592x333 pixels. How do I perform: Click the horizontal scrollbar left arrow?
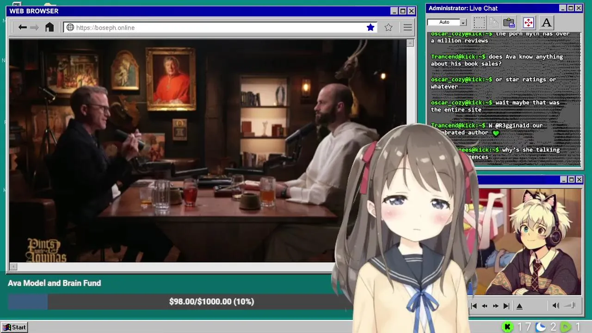13,266
